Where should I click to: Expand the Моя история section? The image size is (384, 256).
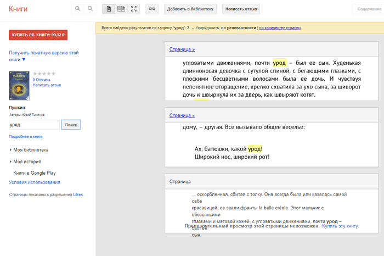27,162
